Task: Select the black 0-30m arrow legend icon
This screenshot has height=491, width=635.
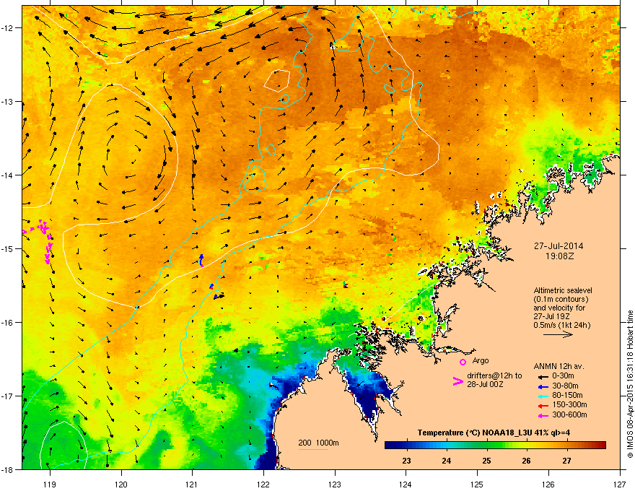Action: point(543,376)
